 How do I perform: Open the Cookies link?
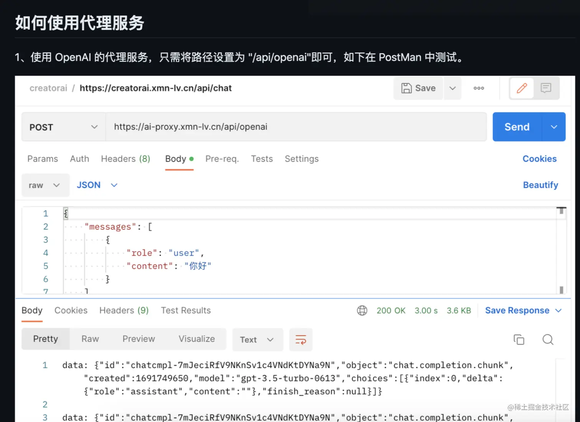coord(539,159)
